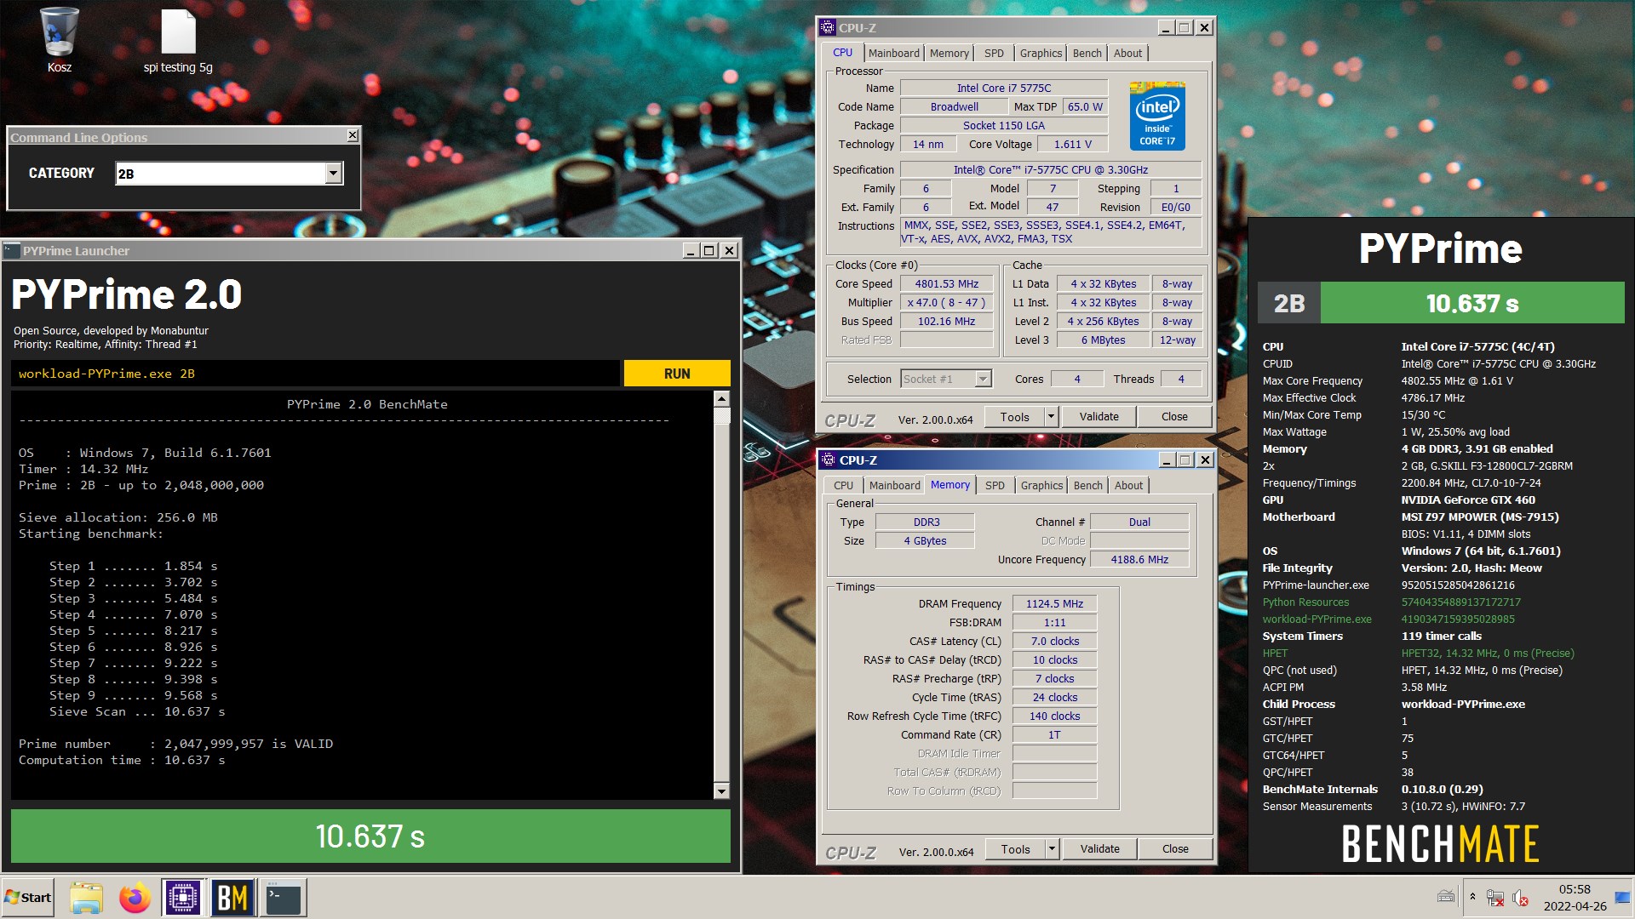Open the Kosz recycle bin desktop icon

click(x=59, y=40)
